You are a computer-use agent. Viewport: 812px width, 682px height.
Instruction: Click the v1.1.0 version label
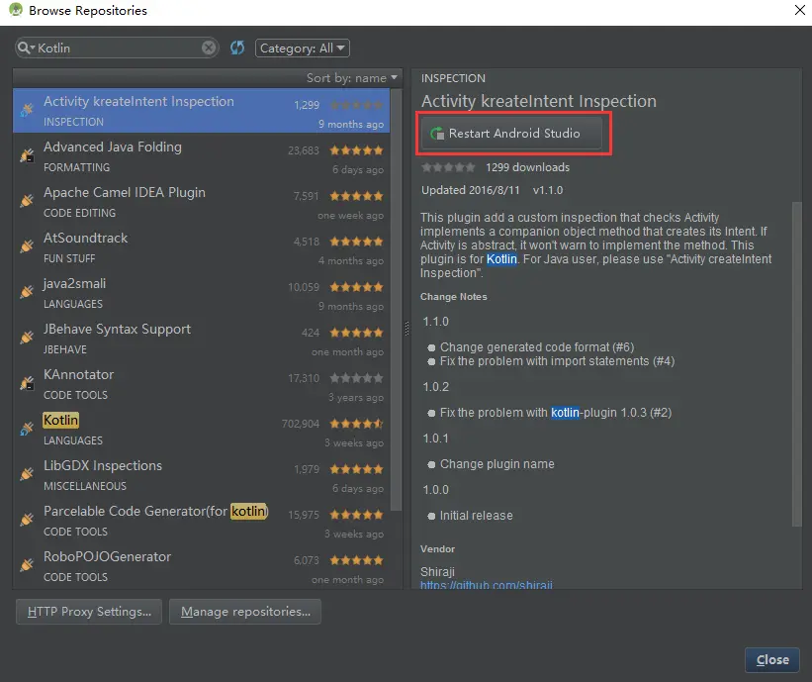(548, 190)
